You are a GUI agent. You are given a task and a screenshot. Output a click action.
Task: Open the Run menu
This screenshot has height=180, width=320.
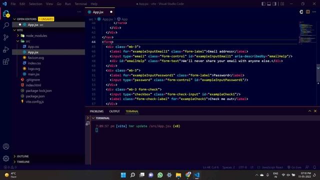68,4
